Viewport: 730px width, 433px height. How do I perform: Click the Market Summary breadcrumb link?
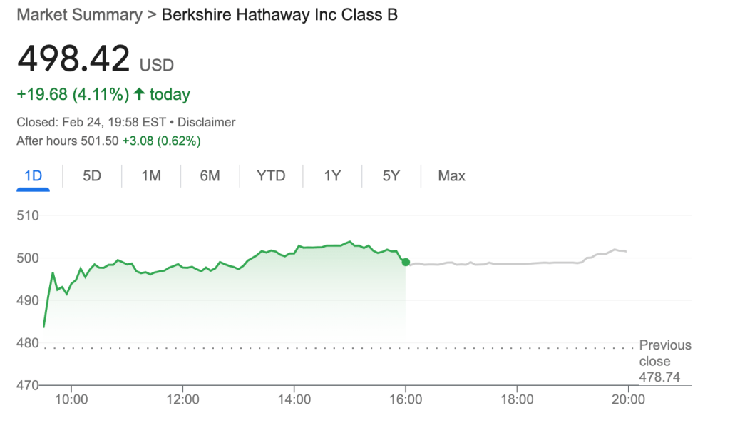click(x=79, y=15)
